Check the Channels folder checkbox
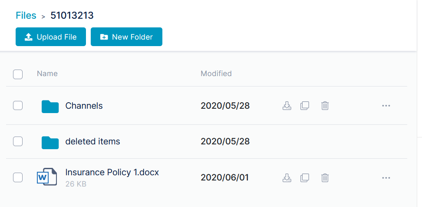The height and width of the screenshot is (207, 422). coord(18,106)
